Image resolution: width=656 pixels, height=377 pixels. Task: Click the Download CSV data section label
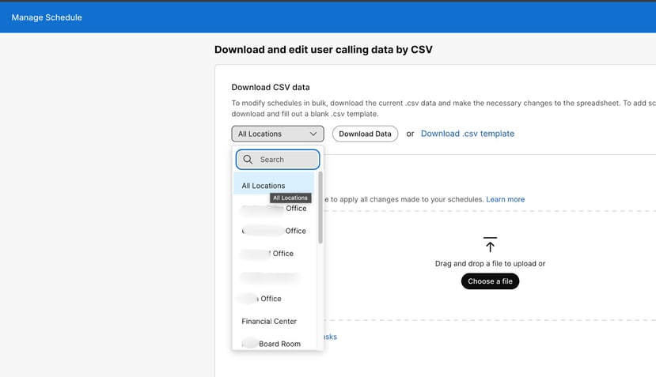270,87
